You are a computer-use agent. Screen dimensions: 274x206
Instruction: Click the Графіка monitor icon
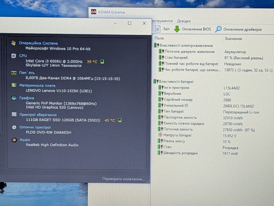14,98
